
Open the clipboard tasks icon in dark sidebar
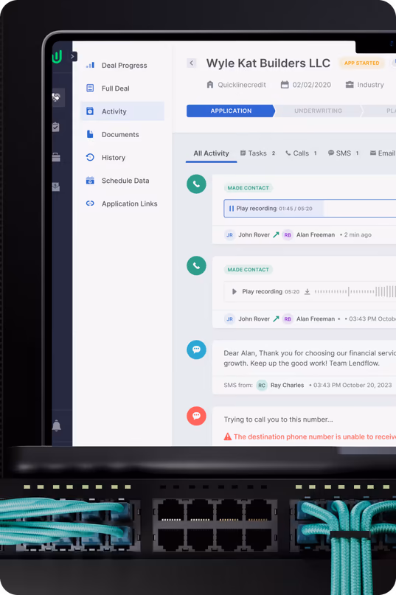pos(56,127)
